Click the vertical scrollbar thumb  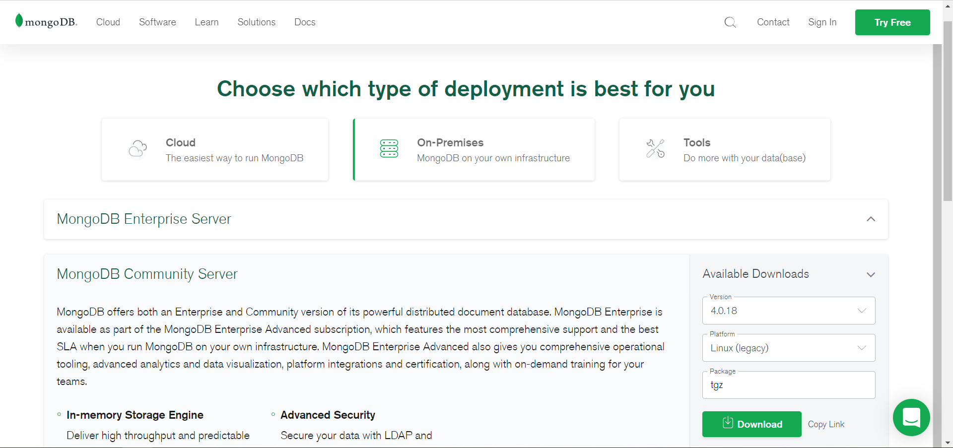coord(948,111)
